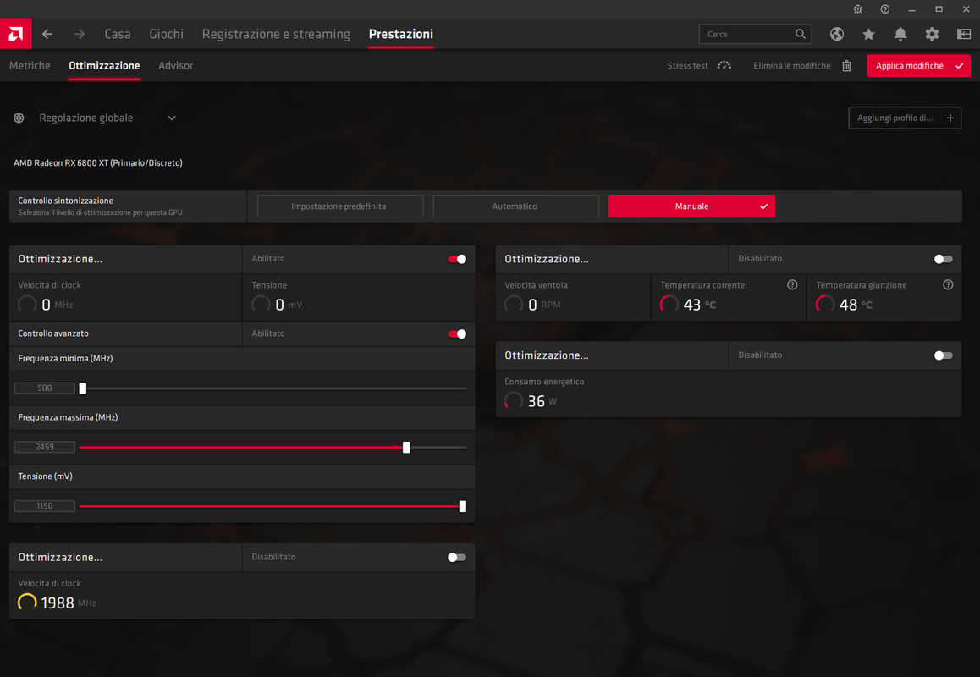Toggle the sidebar panel icon
The height and width of the screenshot is (677, 980).
[x=964, y=34]
